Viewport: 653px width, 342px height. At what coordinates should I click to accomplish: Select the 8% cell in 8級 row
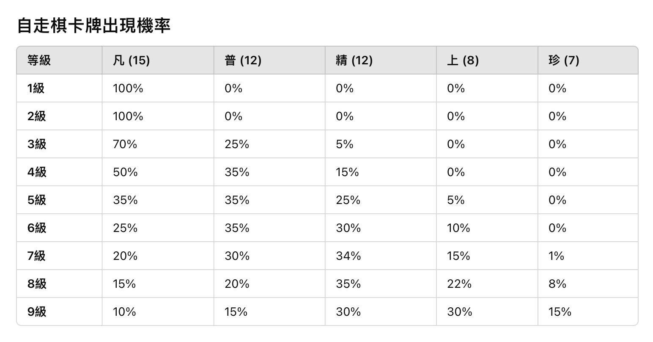[x=557, y=284]
